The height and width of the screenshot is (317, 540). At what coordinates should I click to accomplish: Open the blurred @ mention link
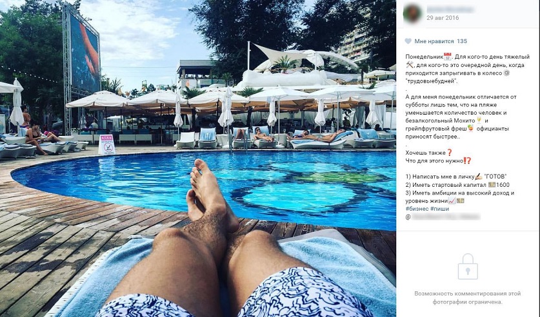click(443, 217)
